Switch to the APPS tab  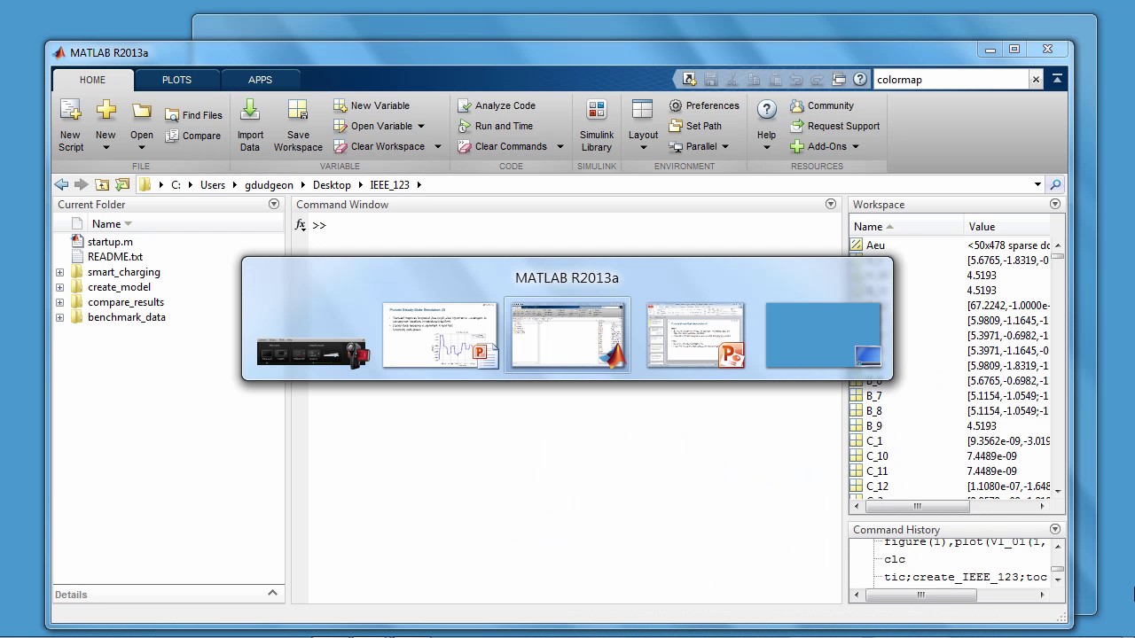260,80
